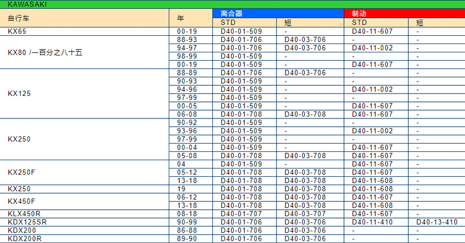Image resolution: width=465 pixels, height=243 pixels.
Task: Click D40-03-708 in the 06-08 row
Action: pyautogui.click(x=305, y=114)
